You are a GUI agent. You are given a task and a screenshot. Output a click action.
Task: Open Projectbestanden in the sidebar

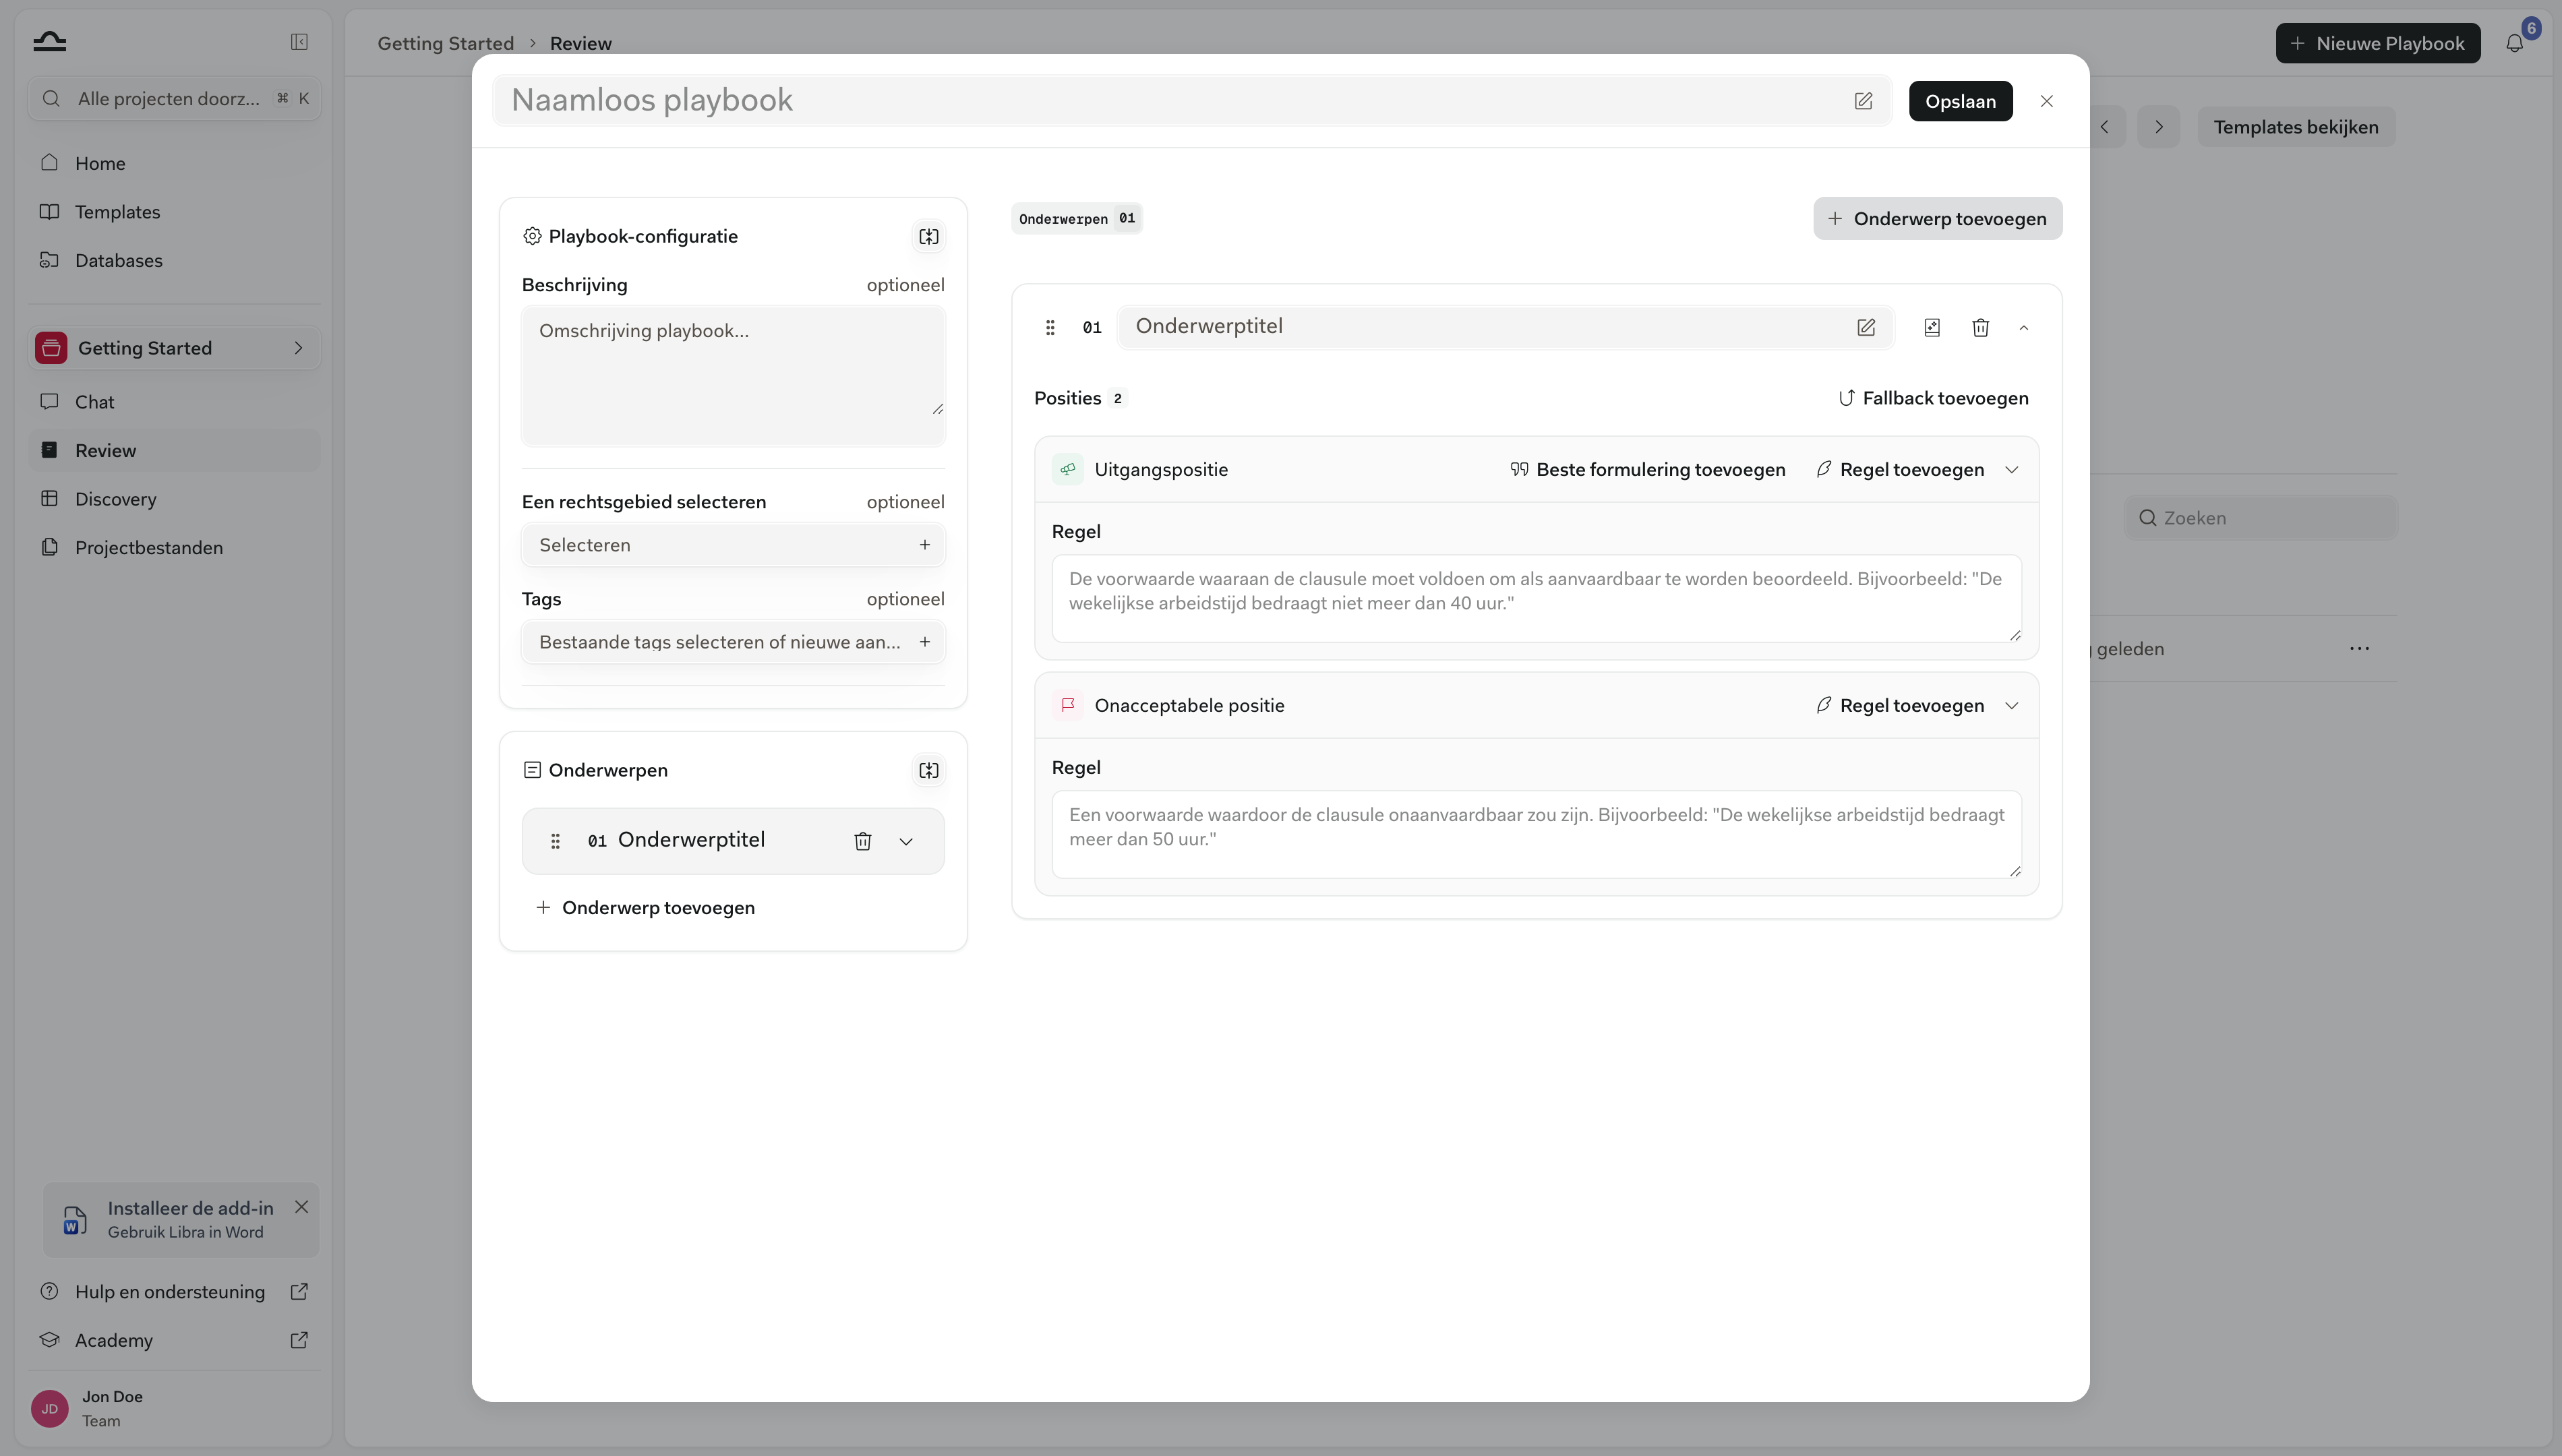coord(175,547)
